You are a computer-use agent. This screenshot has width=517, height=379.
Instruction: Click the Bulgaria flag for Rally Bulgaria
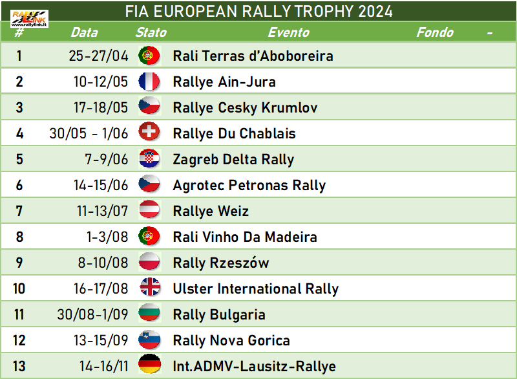[149, 314]
